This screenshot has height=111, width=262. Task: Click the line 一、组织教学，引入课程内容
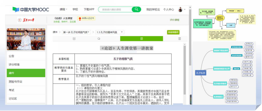93,85
